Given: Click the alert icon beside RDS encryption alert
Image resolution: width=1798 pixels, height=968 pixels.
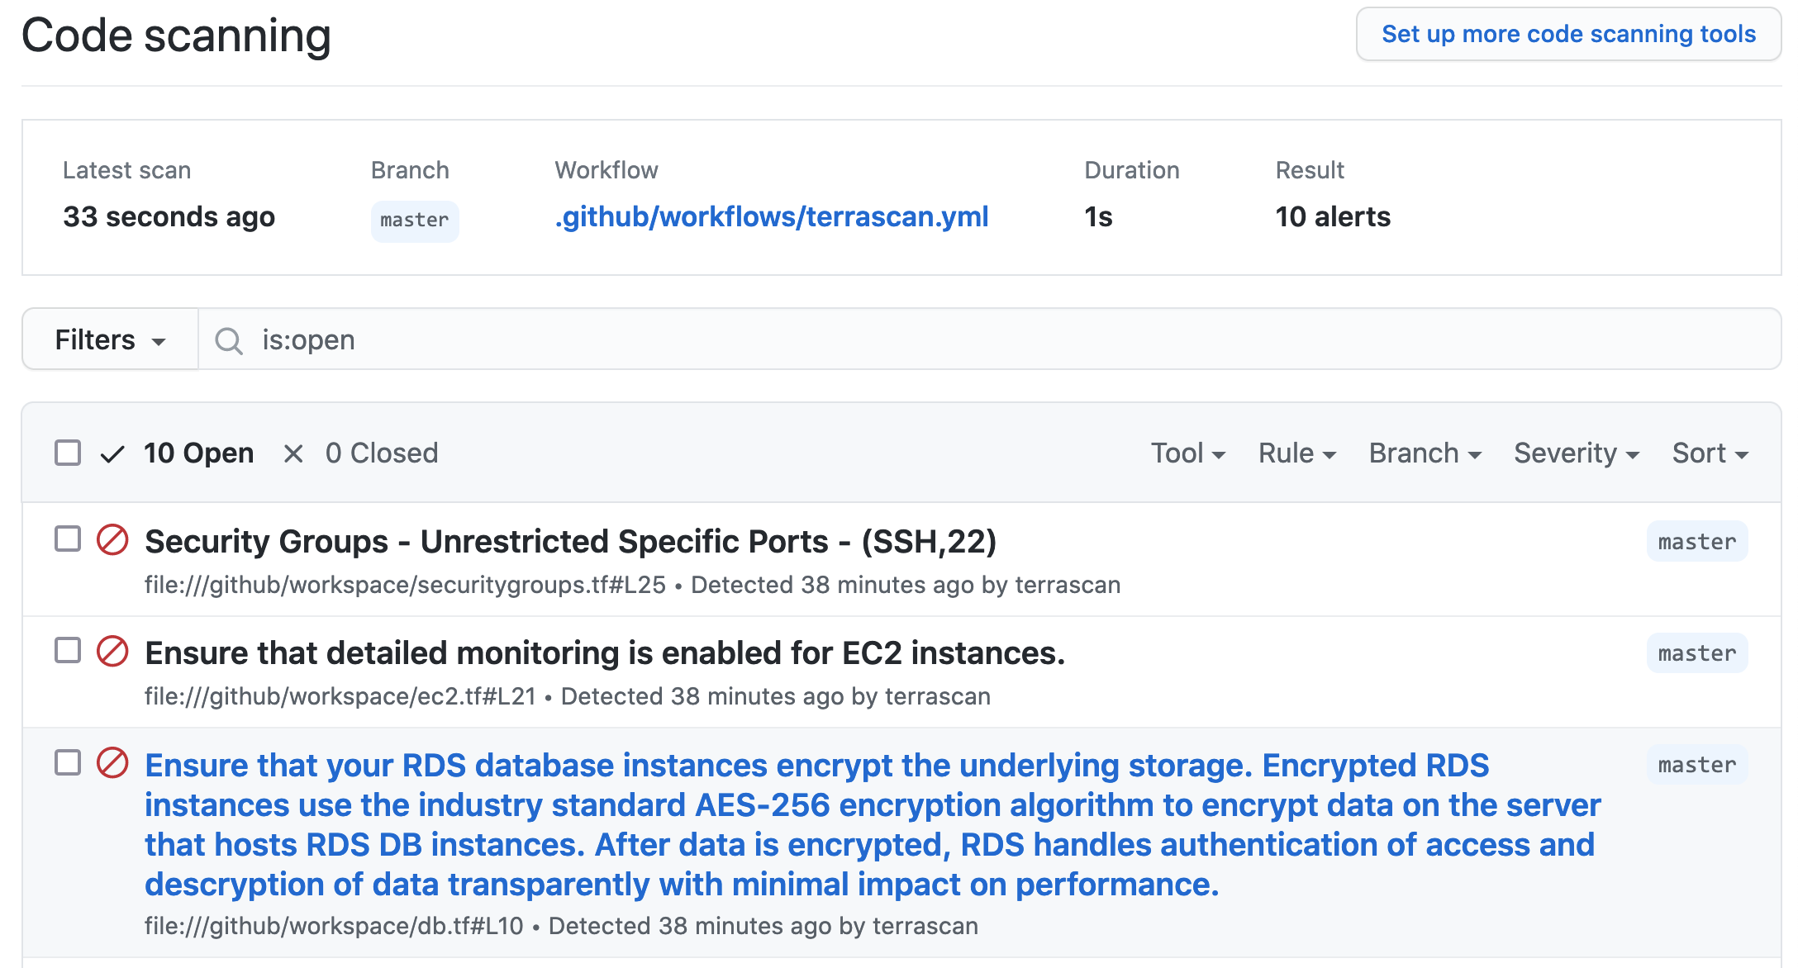Looking at the screenshot, I should click(112, 763).
